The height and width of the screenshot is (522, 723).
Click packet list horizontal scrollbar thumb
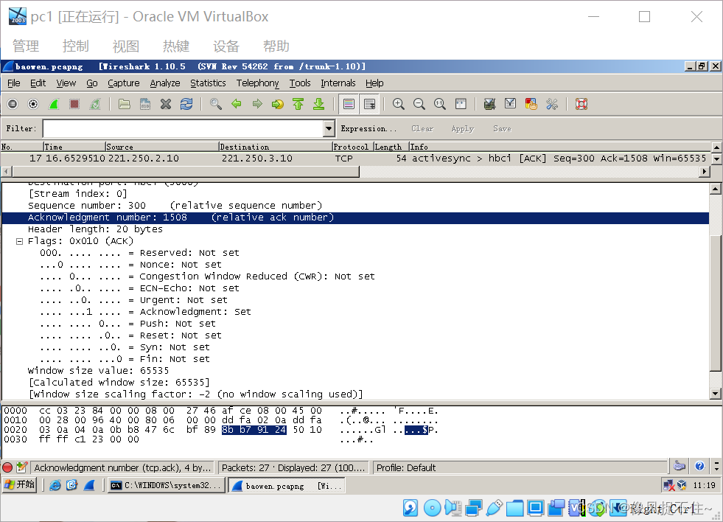[186, 172]
